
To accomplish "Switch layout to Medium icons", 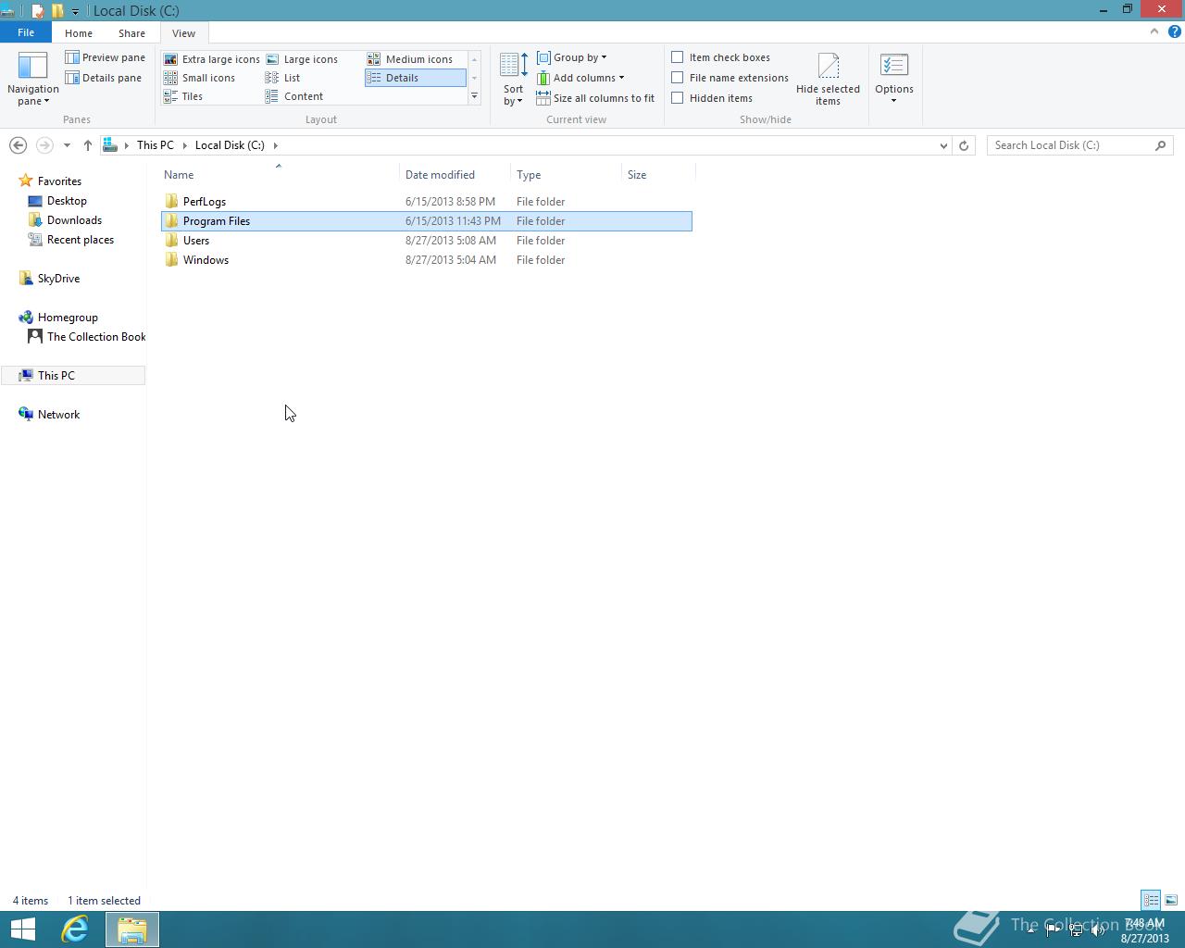I will pos(410,59).
